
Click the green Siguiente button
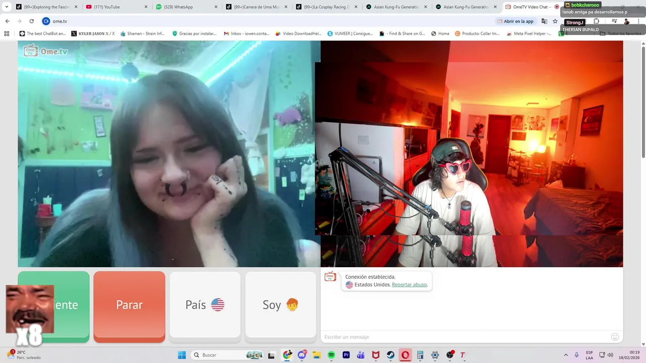click(53, 306)
